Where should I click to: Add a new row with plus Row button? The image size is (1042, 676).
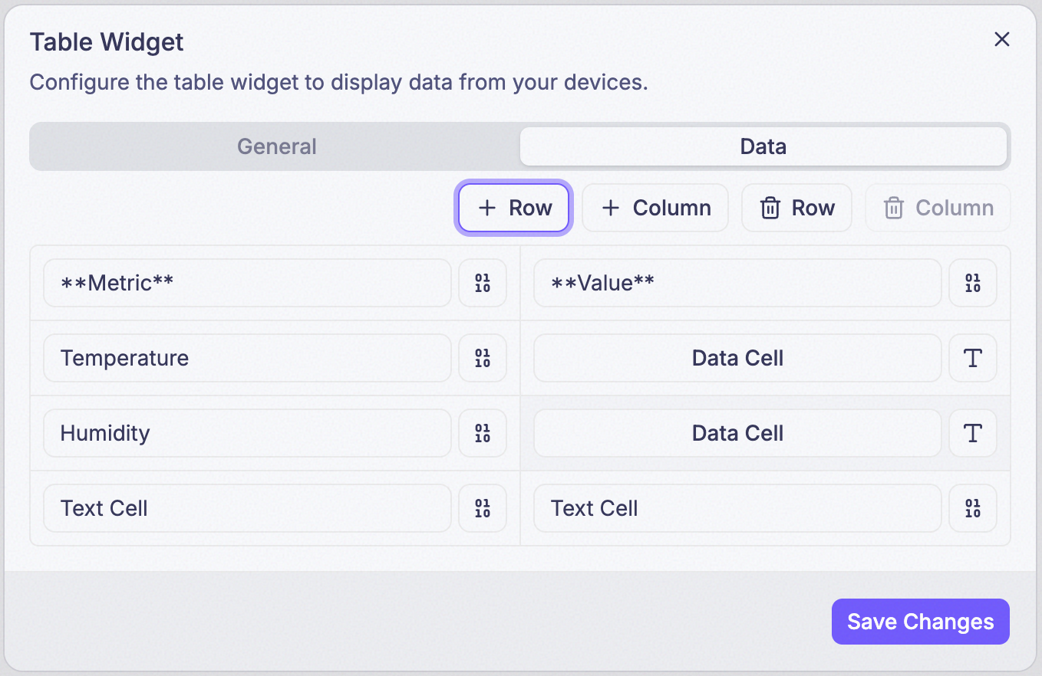point(514,208)
